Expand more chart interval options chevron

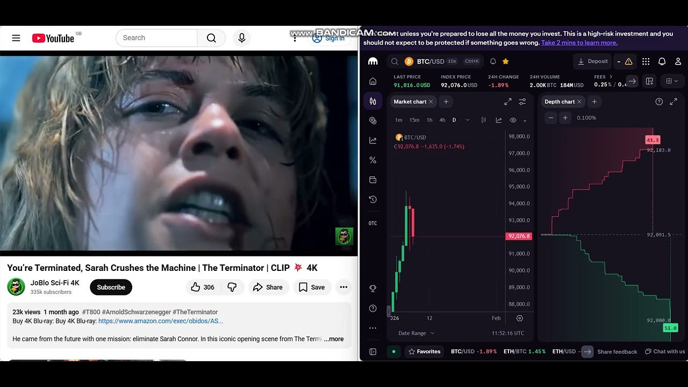tap(467, 120)
